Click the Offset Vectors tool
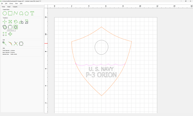 pos(16,27)
